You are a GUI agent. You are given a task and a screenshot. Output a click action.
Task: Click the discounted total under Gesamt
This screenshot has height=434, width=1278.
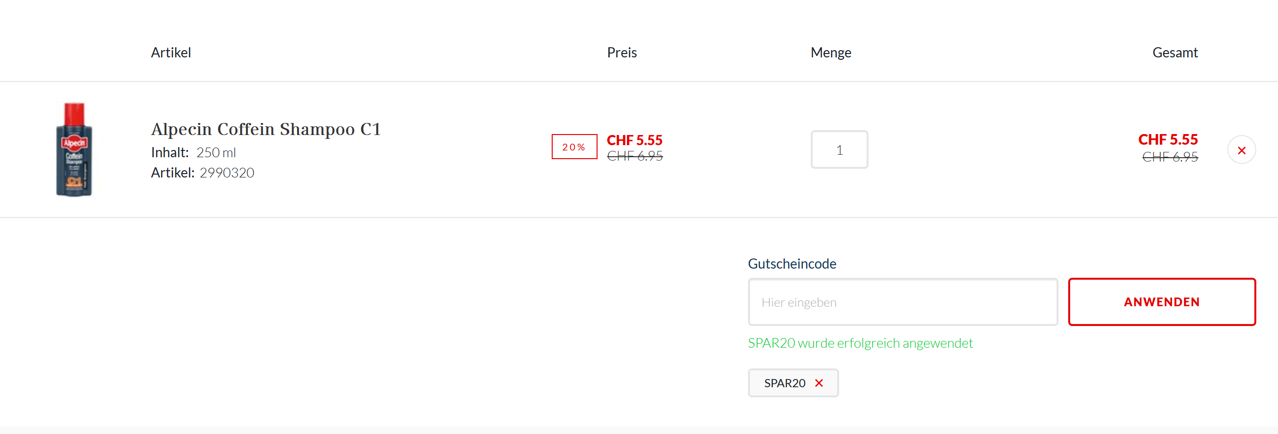coord(1168,139)
